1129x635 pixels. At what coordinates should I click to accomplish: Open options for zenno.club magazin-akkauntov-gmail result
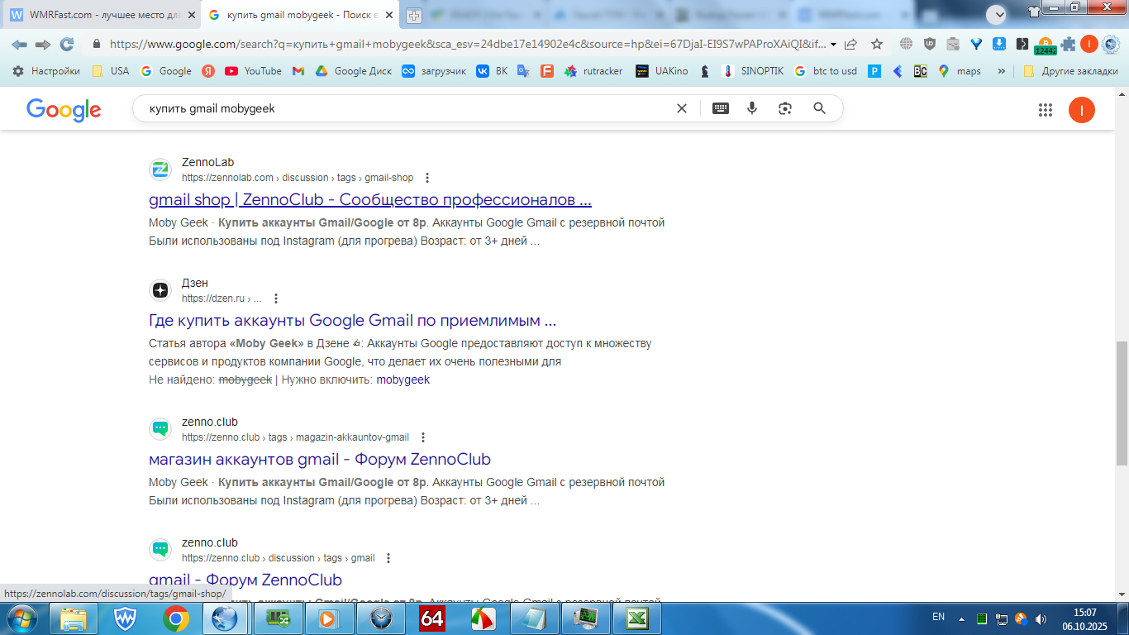pos(423,437)
